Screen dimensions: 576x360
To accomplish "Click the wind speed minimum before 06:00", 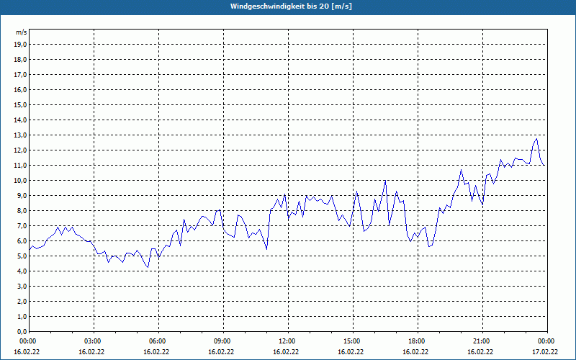I will point(148,267).
